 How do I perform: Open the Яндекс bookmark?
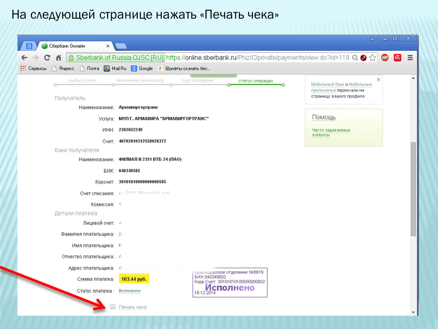pyautogui.click(x=63, y=68)
